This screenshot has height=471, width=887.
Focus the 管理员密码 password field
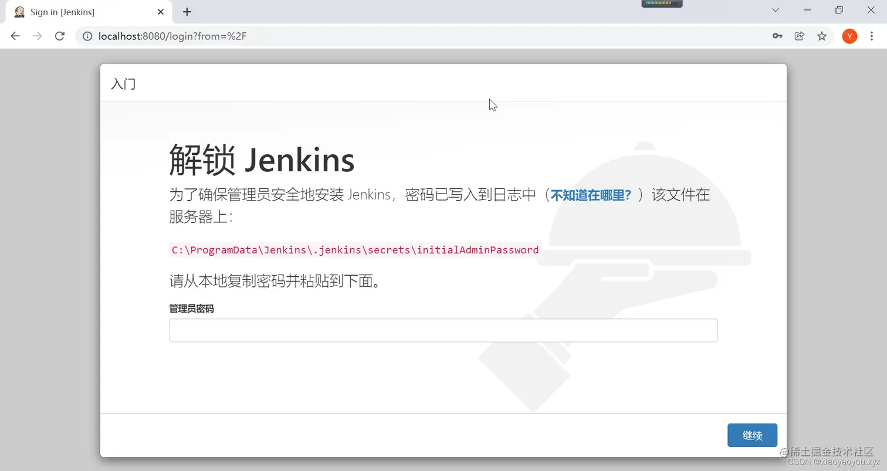pyautogui.click(x=443, y=330)
